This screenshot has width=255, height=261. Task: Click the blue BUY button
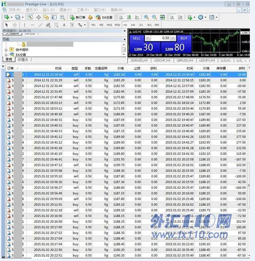coord(184,38)
